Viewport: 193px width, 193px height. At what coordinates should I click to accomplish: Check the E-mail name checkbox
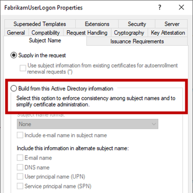tap(20, 158)
